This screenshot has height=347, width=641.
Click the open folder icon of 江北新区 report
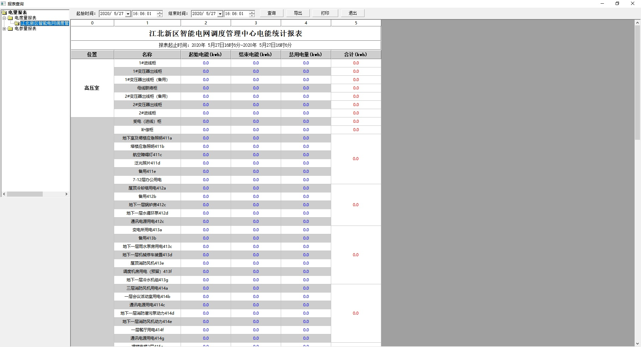coord(17,23)
